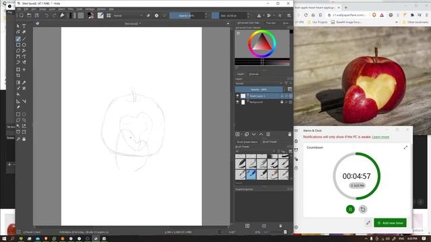Open the layer blending mode dropdown
This screenshot has height=242, width=431.
tap(259, 83)
